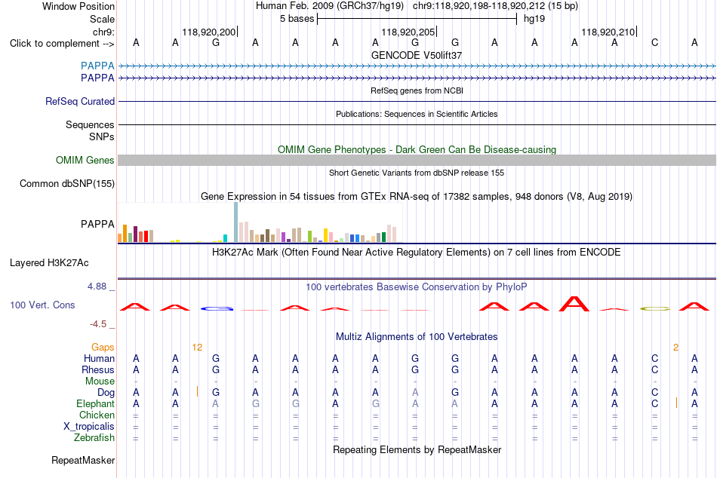
Task: Open the light-blue PAPPA GENCODE transcript label
Action: [x=97, y=66]
